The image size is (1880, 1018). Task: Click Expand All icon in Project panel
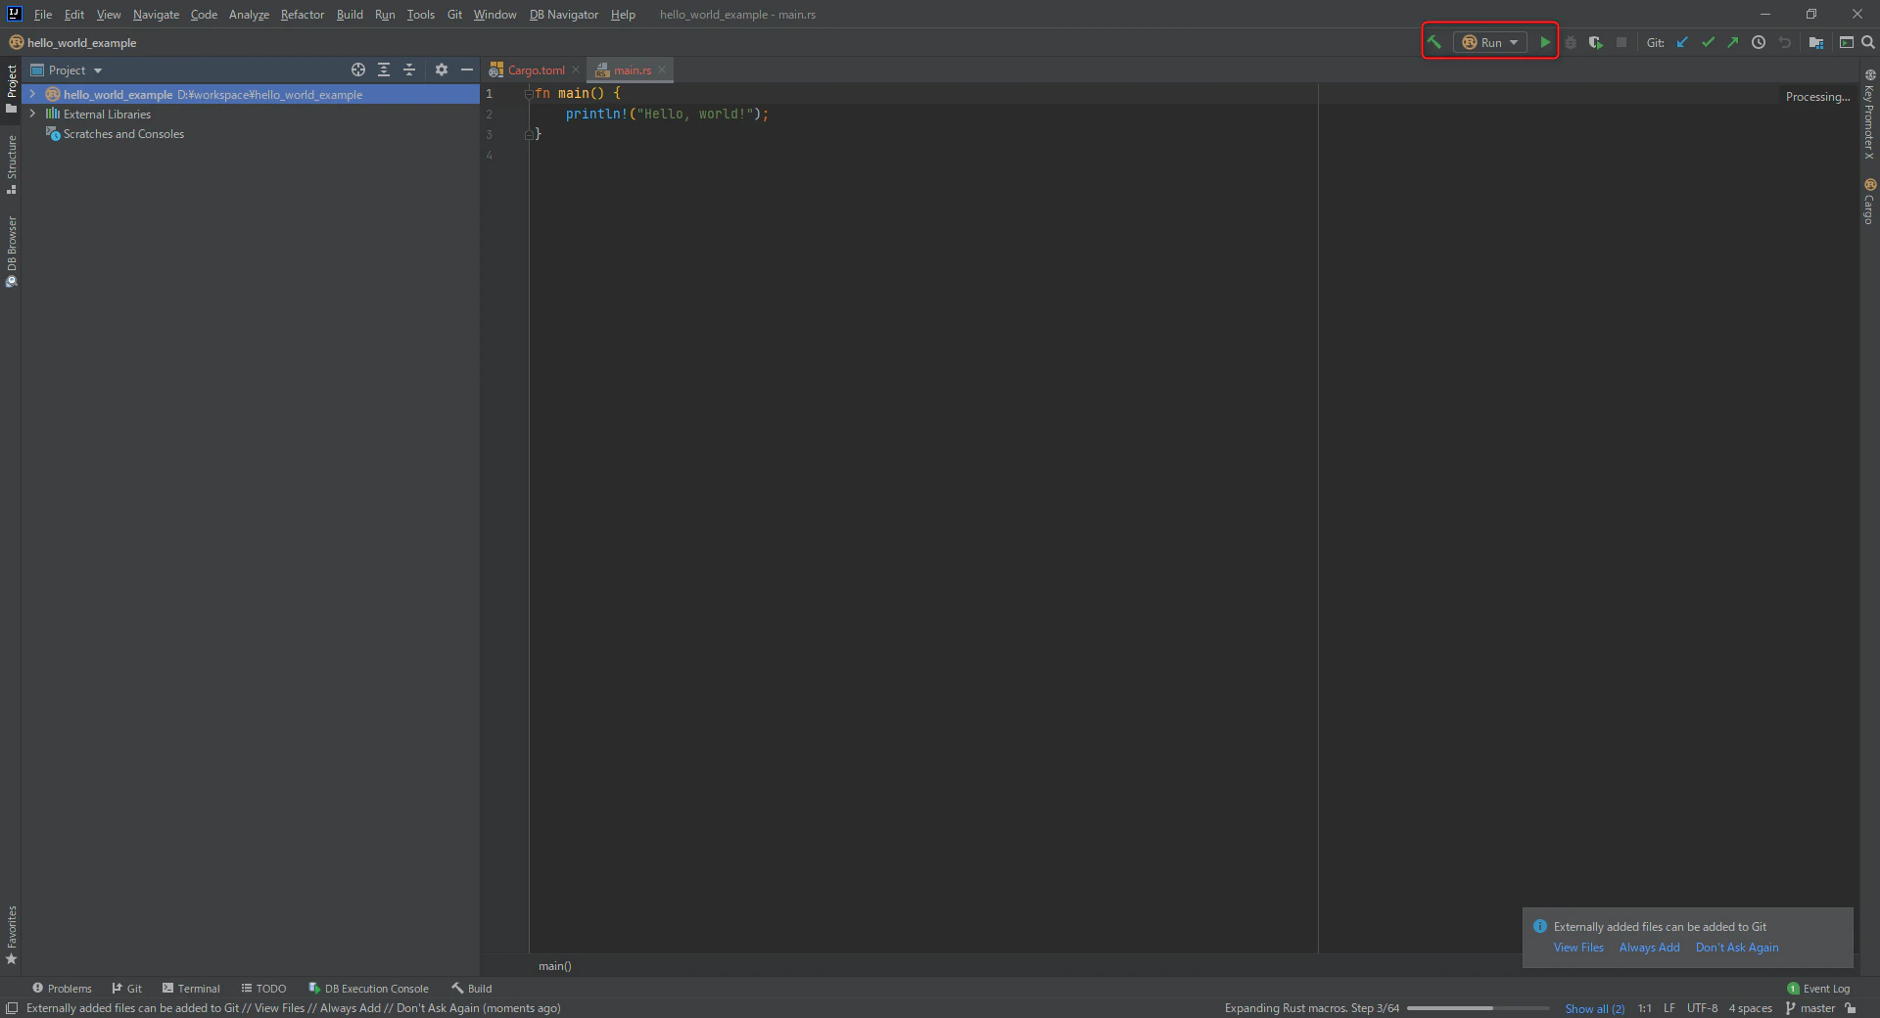click(384, 69)
